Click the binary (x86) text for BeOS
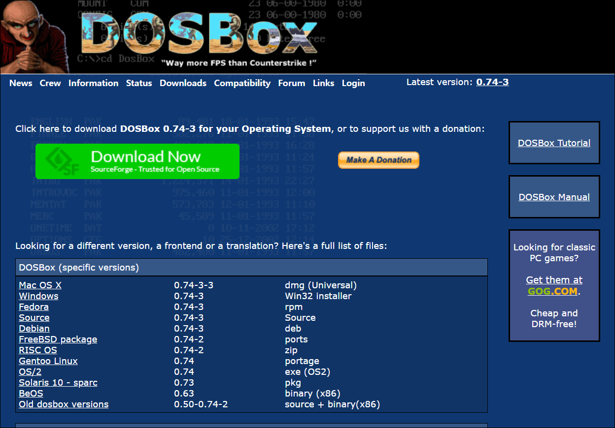615x428 pixels. click(x=312, y=394)
